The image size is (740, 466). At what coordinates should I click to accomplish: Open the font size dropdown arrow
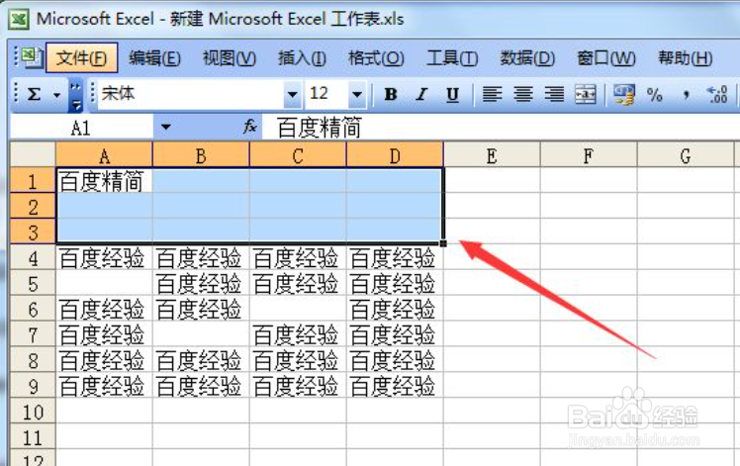[x=357, y=94]
